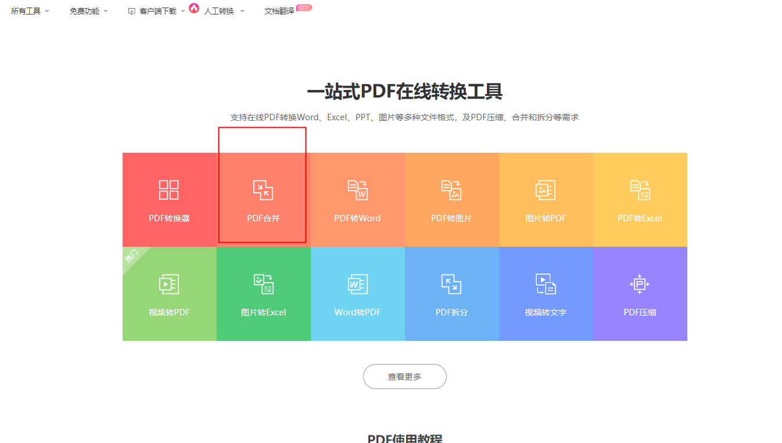Open the PDF转Excel label link
This screenshot has height=443, width=782.
coord(640,218)
